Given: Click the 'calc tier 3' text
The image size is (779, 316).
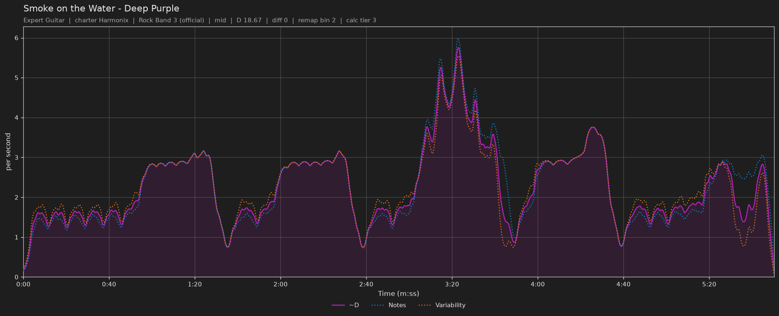Looking at the screenshot, I should click(361, 20).
